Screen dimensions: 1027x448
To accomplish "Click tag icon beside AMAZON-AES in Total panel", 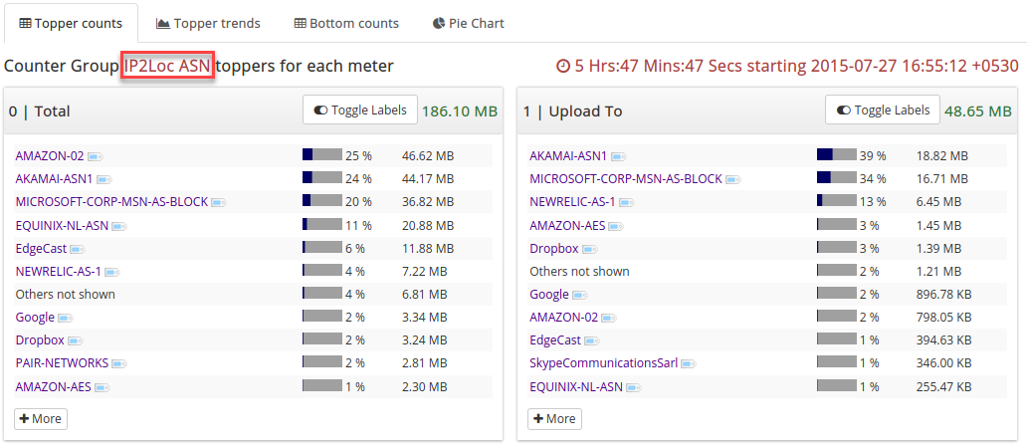I will tap(102, 387).
